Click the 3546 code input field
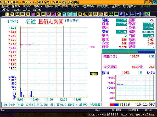 click(x=128, y=105)
